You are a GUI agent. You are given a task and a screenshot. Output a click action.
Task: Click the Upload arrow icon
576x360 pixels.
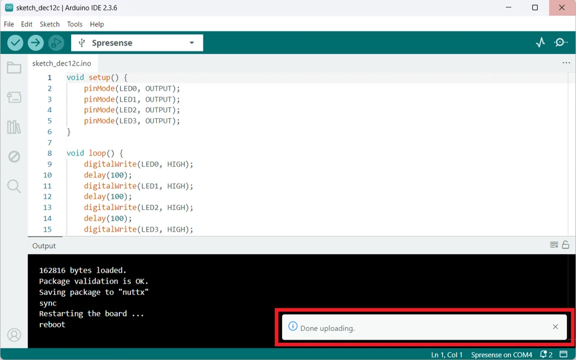pos(36,43)
